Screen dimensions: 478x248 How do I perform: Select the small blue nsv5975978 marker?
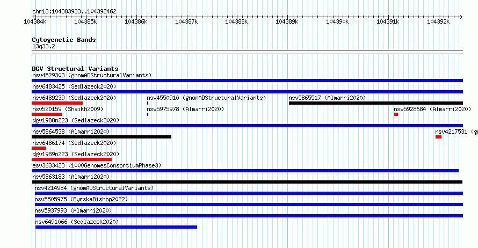point(148,114)
